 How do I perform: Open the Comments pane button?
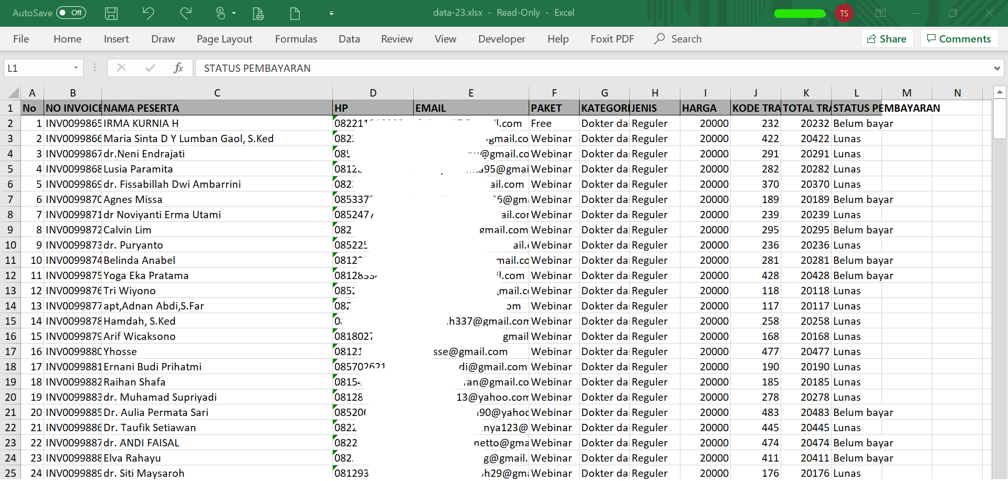click(x=959, y=39)
